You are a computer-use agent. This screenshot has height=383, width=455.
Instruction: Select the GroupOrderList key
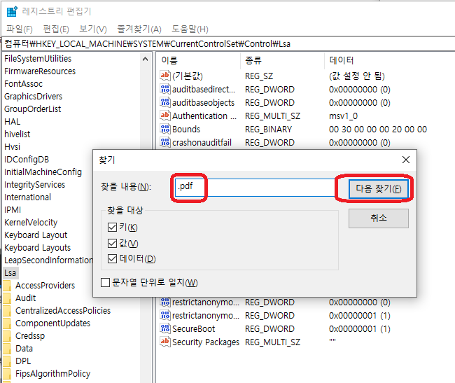(x=32, y=109)
